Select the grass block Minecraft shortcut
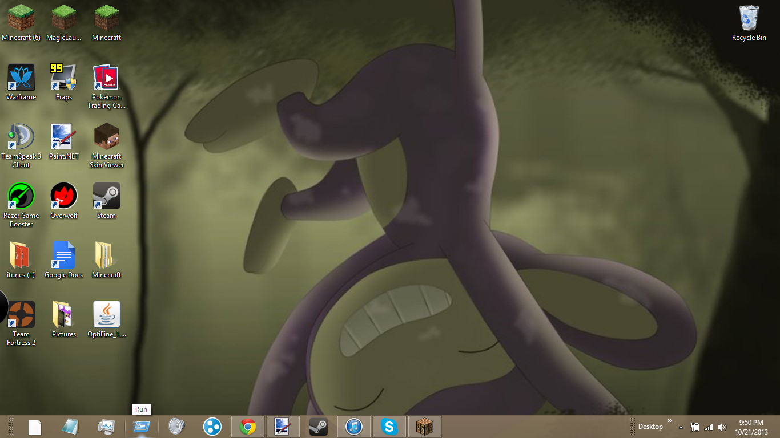Viewport: 780px width, 438px height. tap(107, 23)
